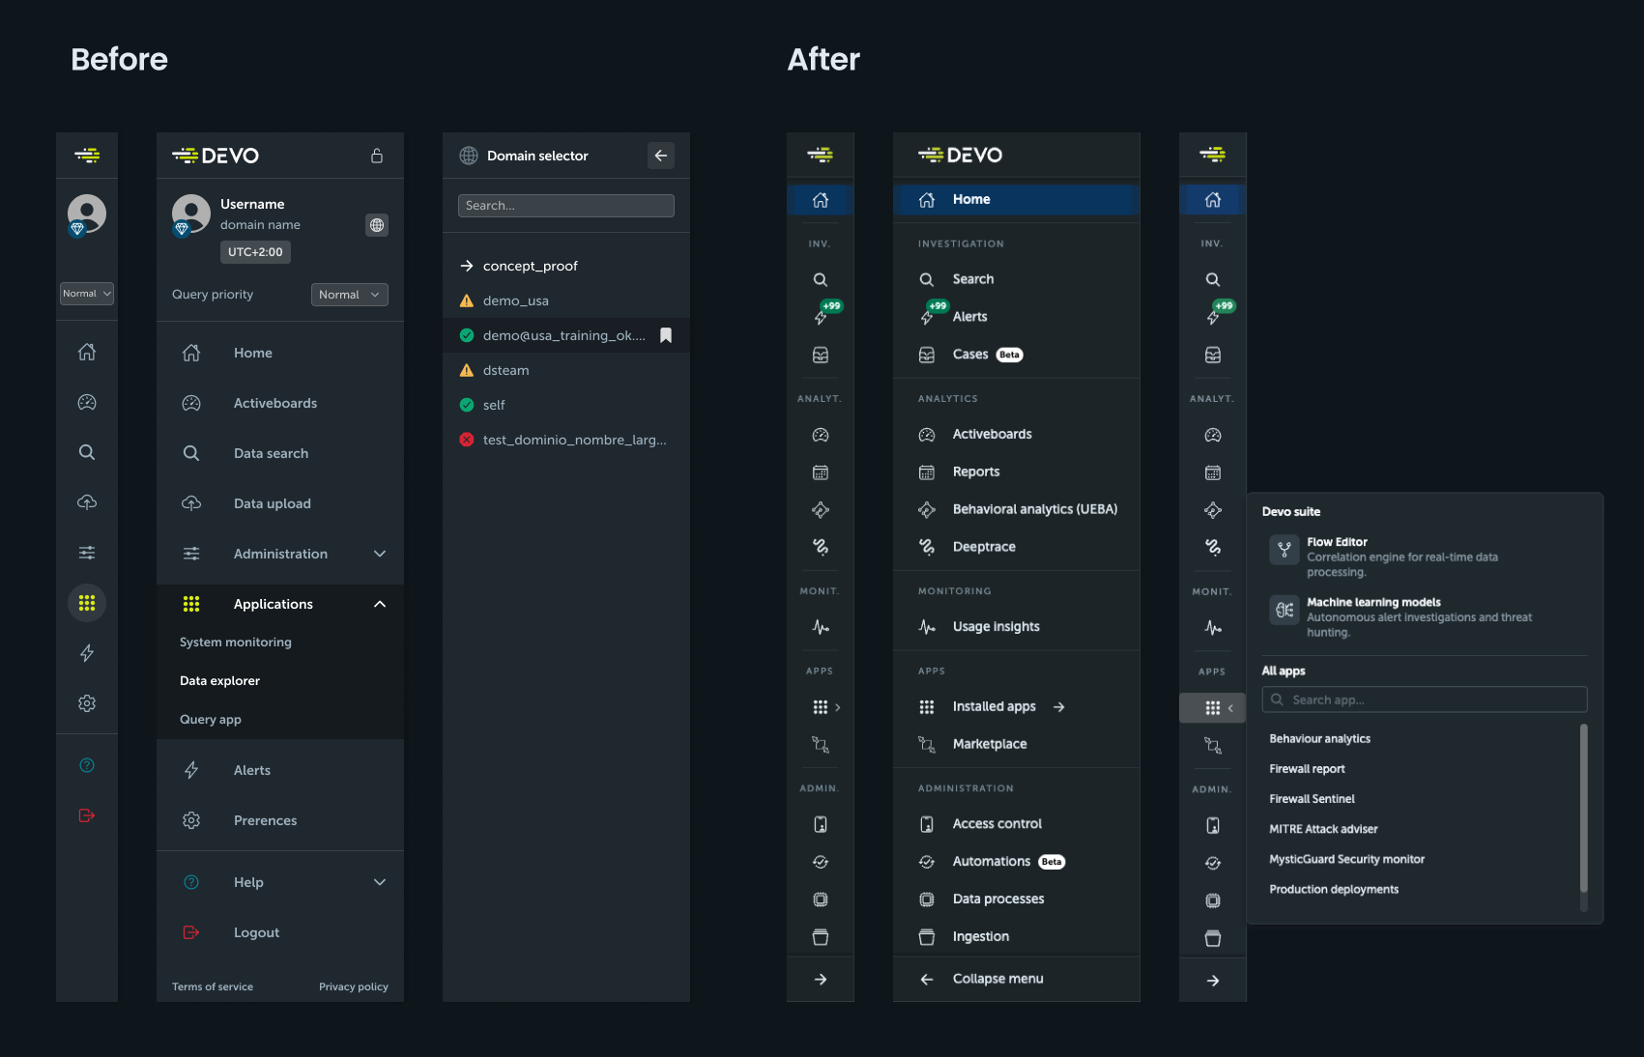Click the Search app input field
Image resolution: width=1644 pixels, height=1057 pixels.
click(1423, 699)
